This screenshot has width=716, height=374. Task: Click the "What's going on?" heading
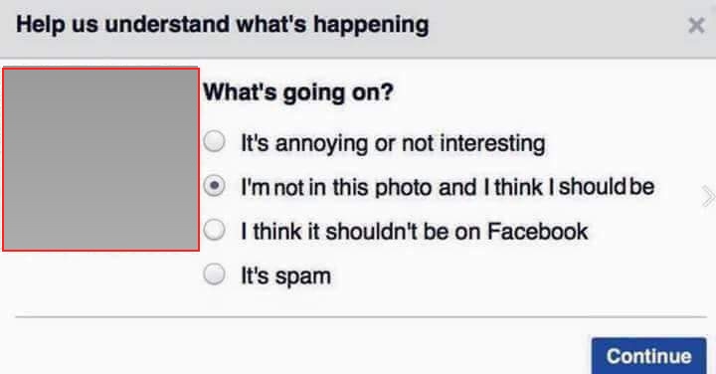click(x=297, y=93)
